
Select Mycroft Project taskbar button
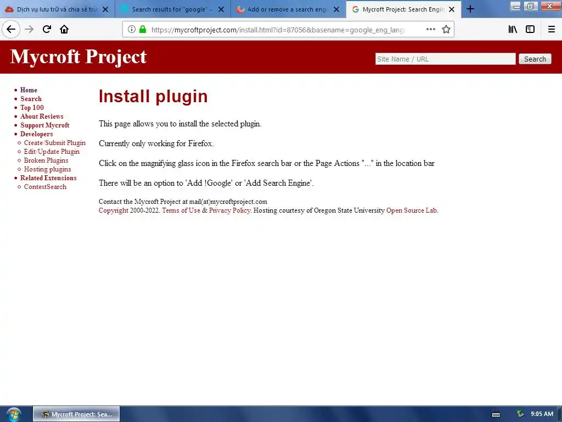pyautogui.click(x=76, y=414)
